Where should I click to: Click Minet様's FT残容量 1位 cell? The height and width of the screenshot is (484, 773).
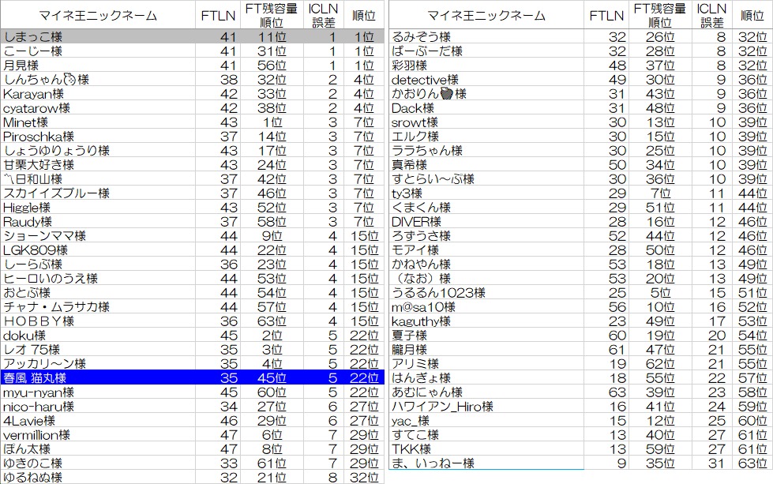[x=272, y=122]
